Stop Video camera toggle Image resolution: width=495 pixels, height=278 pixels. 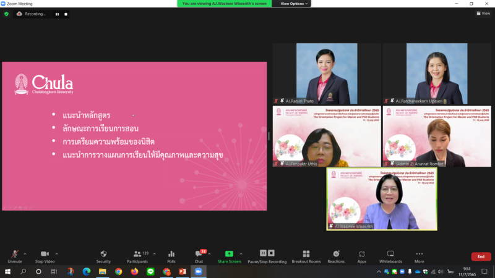(x=44, y=256)
